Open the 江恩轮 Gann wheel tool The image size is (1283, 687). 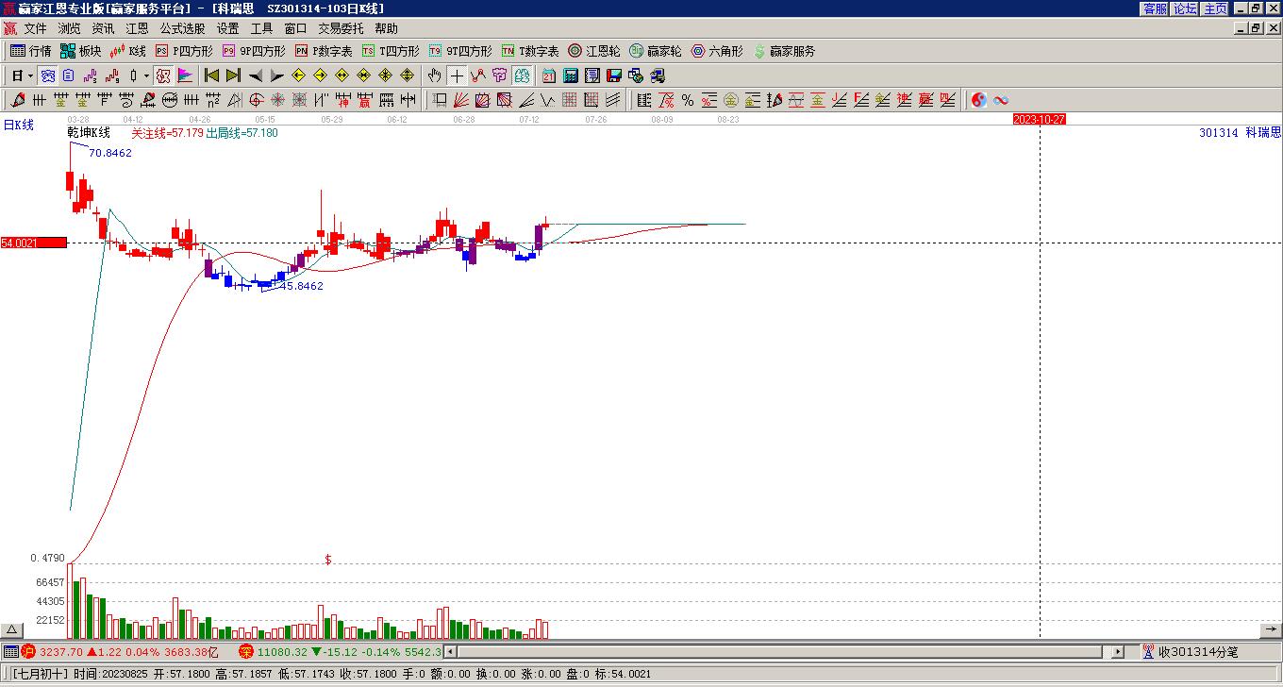(x=594, y=51)
